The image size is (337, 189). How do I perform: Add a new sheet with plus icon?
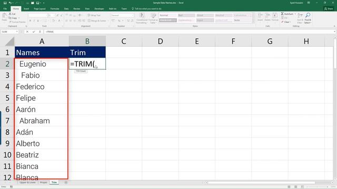point(66,183)
